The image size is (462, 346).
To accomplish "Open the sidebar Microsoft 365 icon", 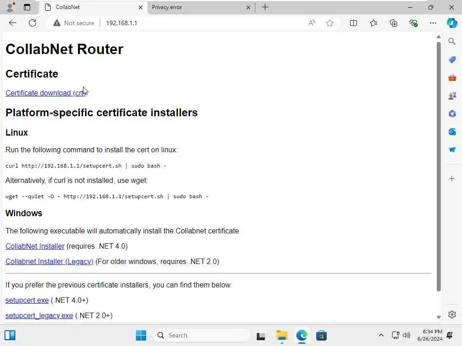I will pyautogui.click(x=452, y=114).
